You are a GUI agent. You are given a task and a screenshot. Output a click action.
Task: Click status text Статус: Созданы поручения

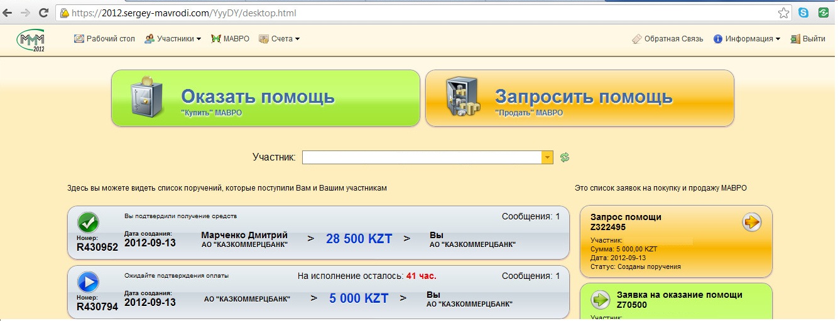pos(636,266)
